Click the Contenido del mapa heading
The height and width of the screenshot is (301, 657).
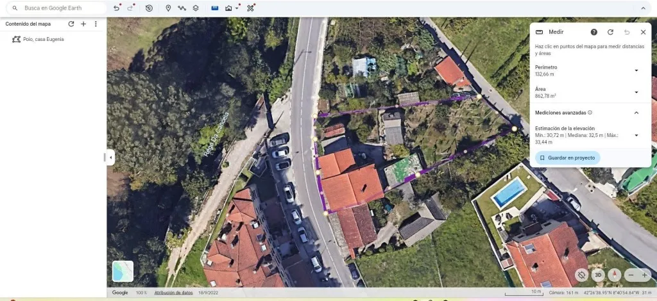pos(28,24)
